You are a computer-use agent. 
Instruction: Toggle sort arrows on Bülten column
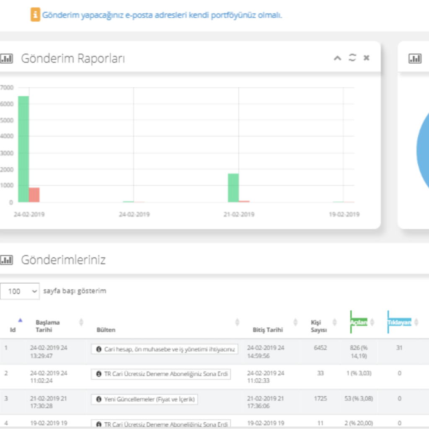237,322
